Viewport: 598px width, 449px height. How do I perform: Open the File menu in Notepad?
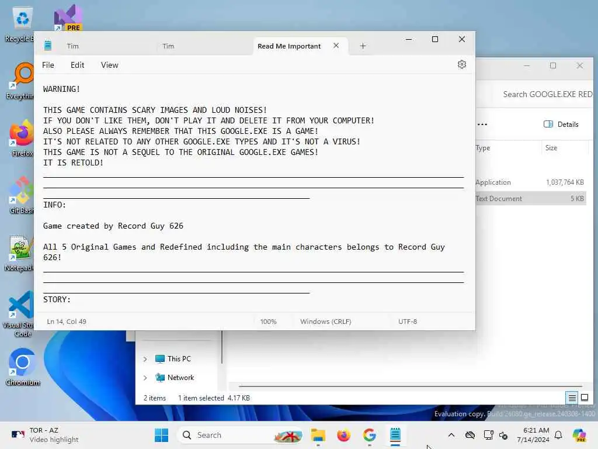click(48, 65)
